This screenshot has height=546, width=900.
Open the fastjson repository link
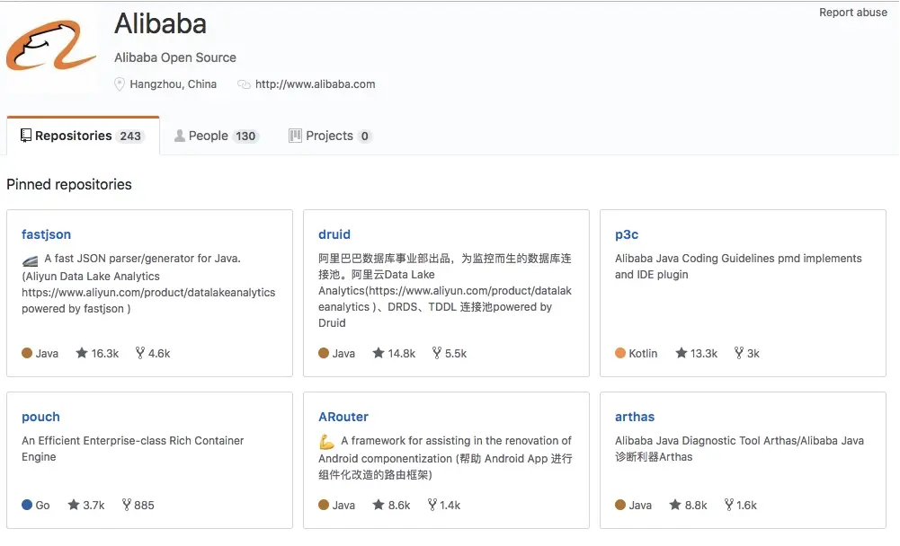pos(46,234)
